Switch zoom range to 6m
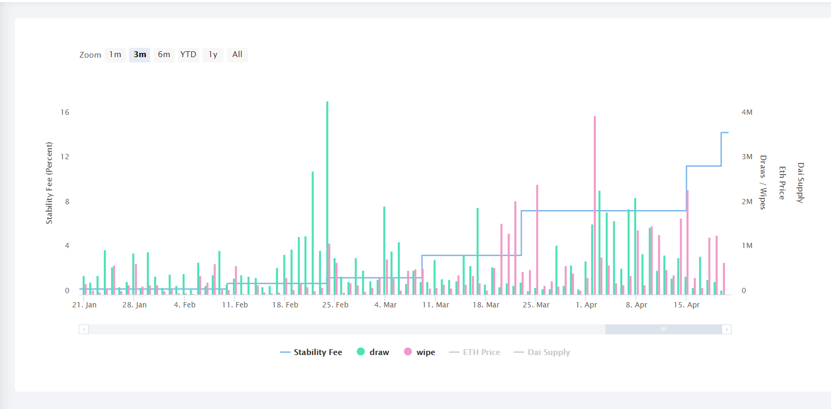The width and height of the screenshot is (831, 409). pyautogui.click(x=164, y=54)
